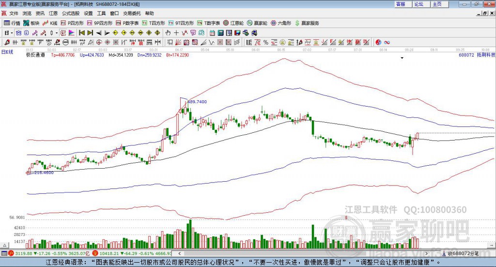Screen dimensions: 496x267
Task: Step chart left with black arrow
Action: (99, 33)
